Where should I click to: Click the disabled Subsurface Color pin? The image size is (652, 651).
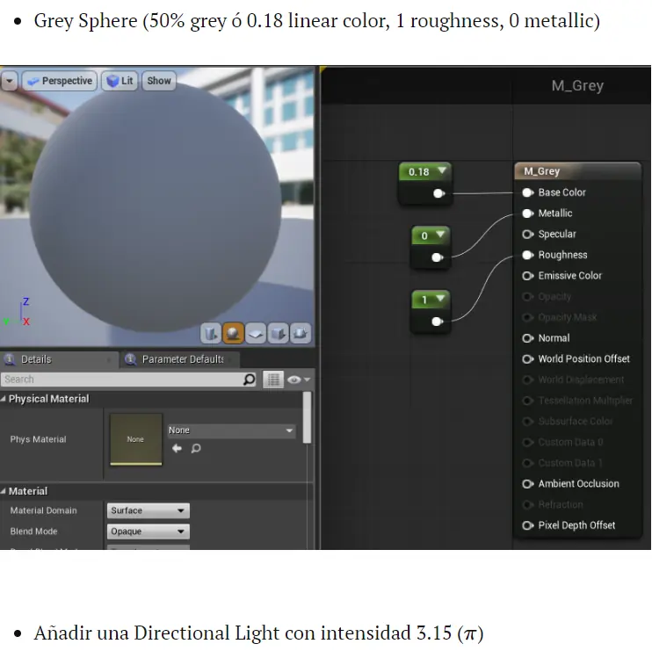tap(528, 421)
